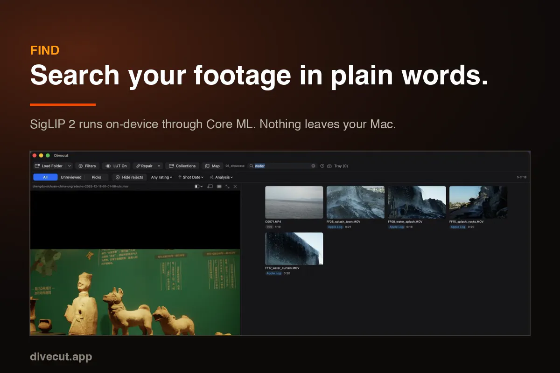The height and width of the screenshot is (373, 560).
Task: Click the filled rectangle viewer icon
Action: coord(219,186)
